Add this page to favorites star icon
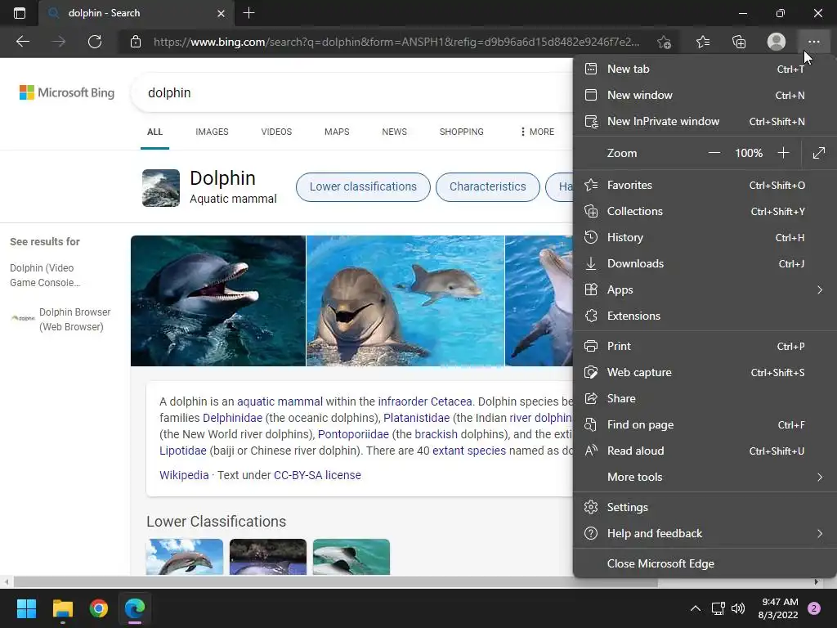Viewport: 837px width, 628px height. (664, 42)
